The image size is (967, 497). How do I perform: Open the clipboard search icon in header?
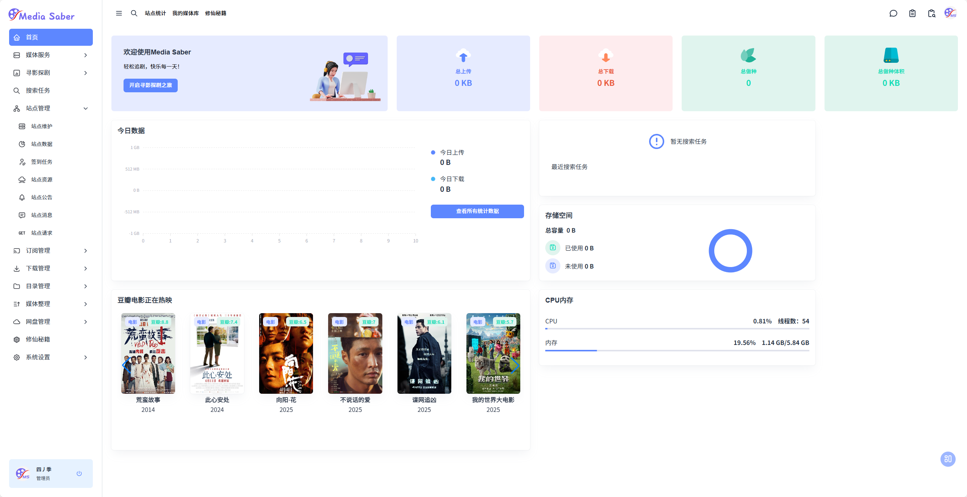[931, 14]
